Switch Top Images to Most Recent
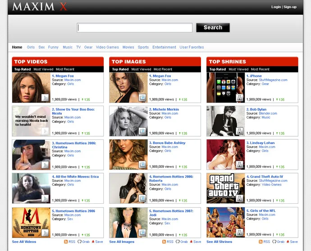This screenshot has height=251, width=311. [x=163, y=69]
